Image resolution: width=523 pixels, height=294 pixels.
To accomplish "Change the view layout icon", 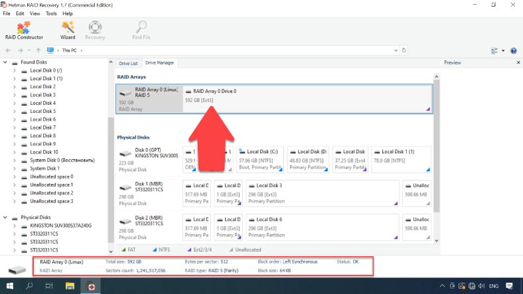I will (x=494, y=50).
